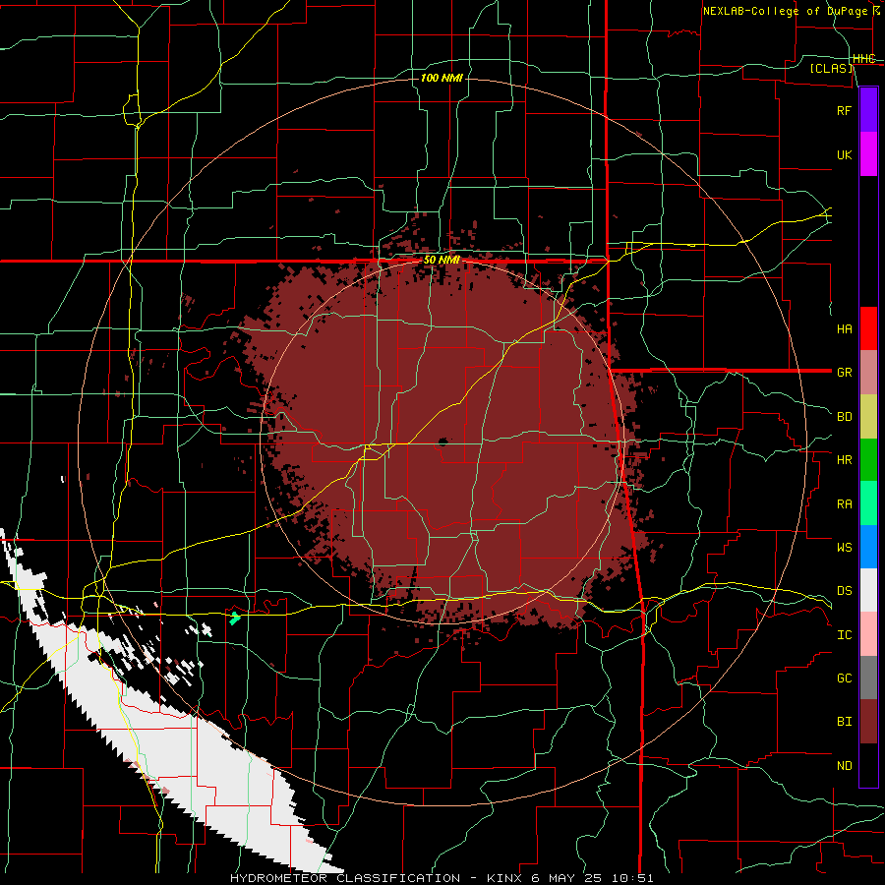
Task: Click the 'HR' legend label
Action: (845, 460)
